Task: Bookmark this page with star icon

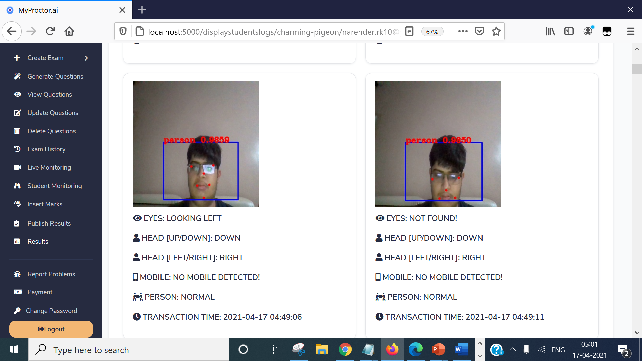Action: (496, 31)
